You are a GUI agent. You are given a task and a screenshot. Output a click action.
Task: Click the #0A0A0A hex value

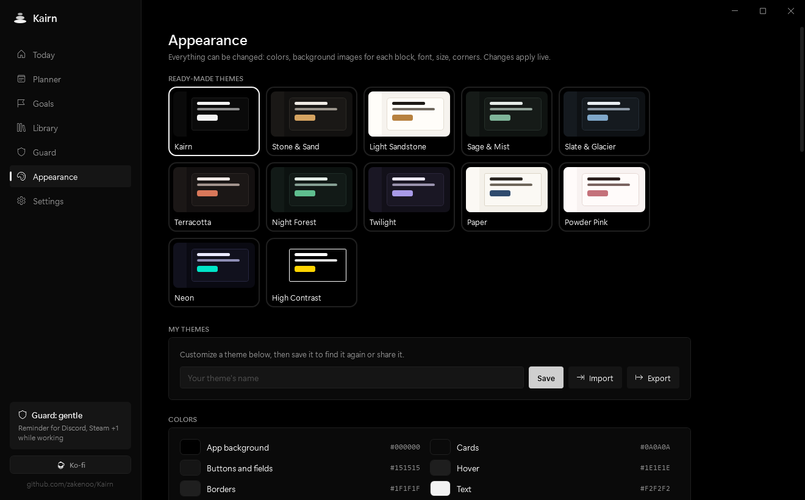(655, 447)
